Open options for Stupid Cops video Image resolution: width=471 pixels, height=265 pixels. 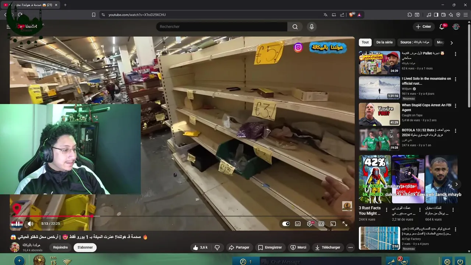456,106
